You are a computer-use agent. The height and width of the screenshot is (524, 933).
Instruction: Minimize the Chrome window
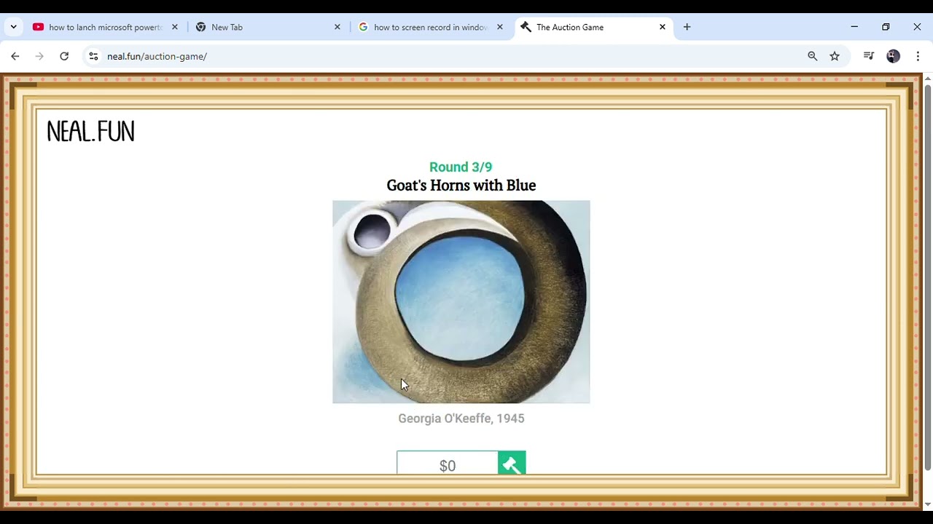pyautogui.click(x=854, y=27)
